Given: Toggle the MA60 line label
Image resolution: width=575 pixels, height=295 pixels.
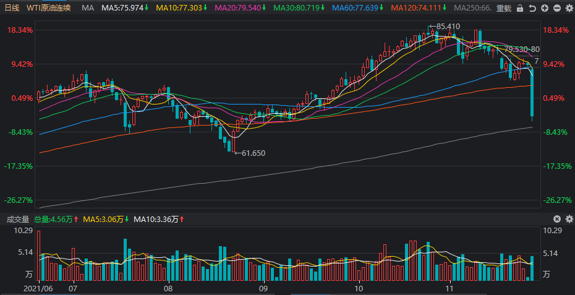Looking at the screenshot, I should [x=358, y=7].
